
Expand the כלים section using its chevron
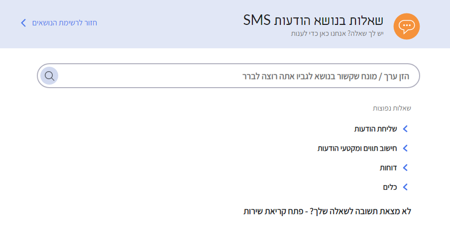[x=405, y=187]
